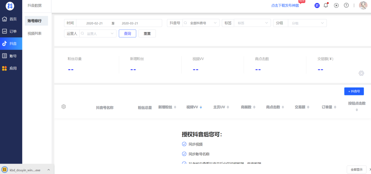Open the table column settings gear

pos(63,106)
